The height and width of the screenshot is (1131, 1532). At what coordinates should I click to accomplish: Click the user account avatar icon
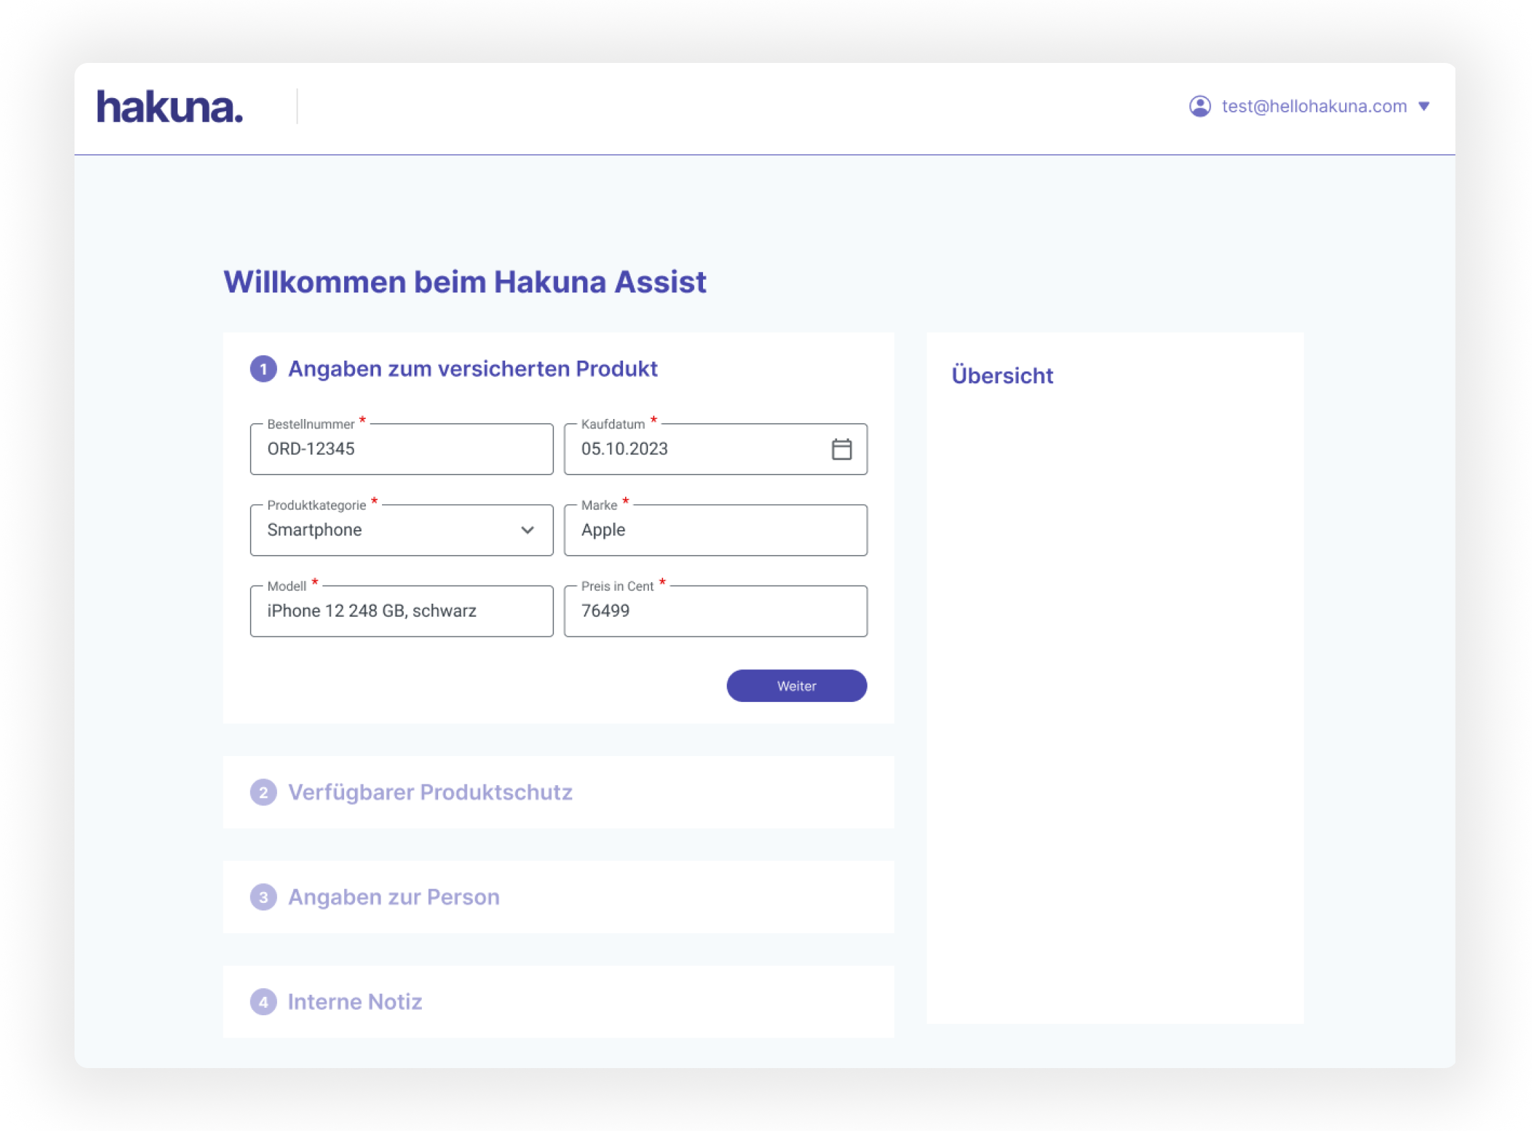[1199, 106]
